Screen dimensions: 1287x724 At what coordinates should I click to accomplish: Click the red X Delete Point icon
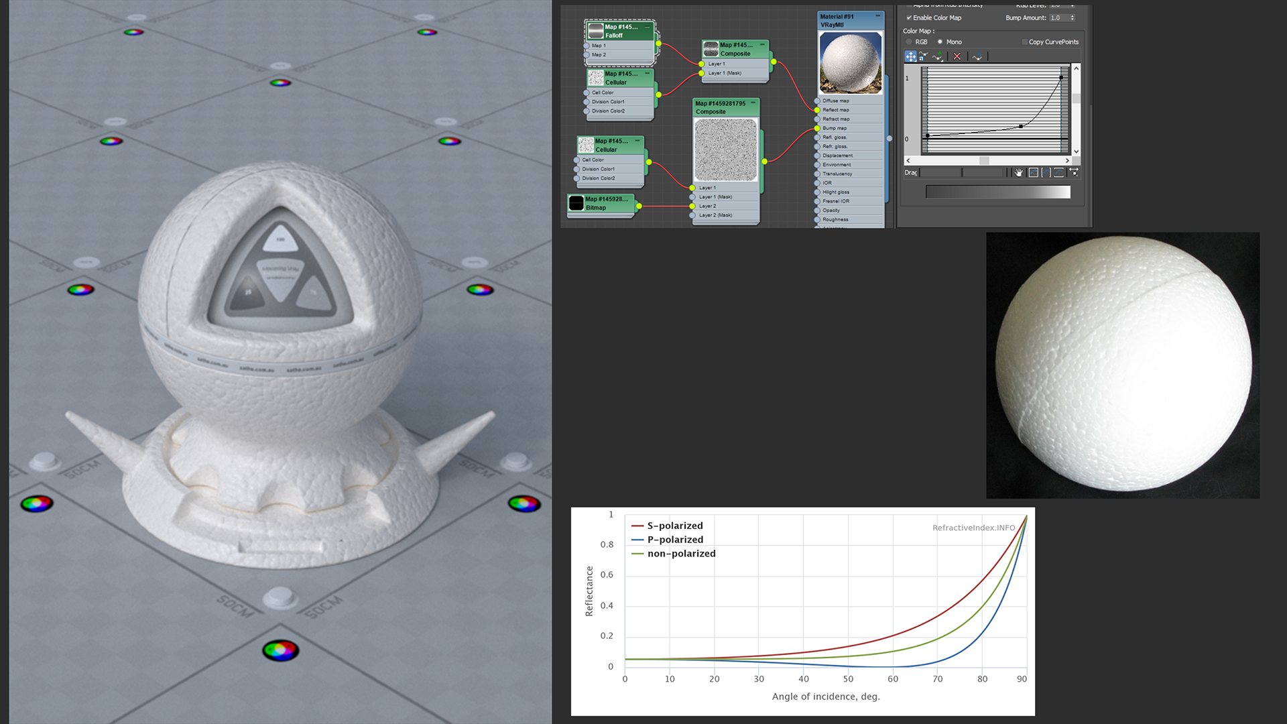[x=957, y=57]
